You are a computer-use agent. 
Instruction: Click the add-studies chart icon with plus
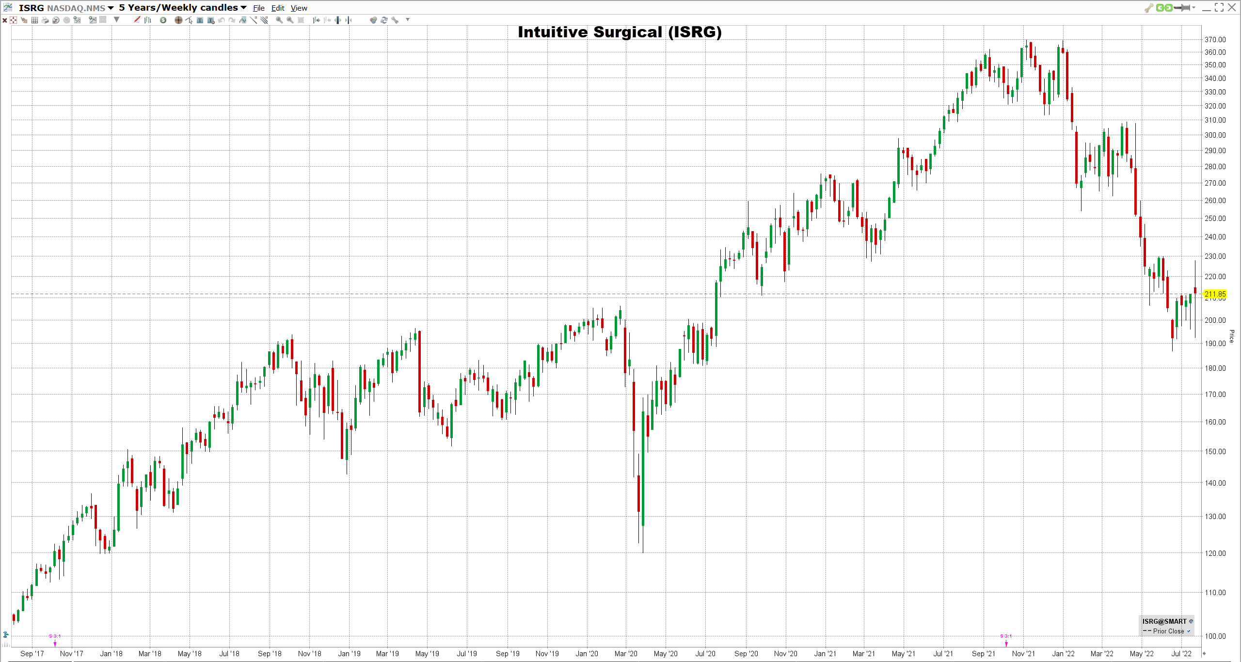[77, 20]
